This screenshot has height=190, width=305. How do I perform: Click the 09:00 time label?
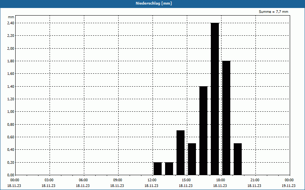click(118, 180)
